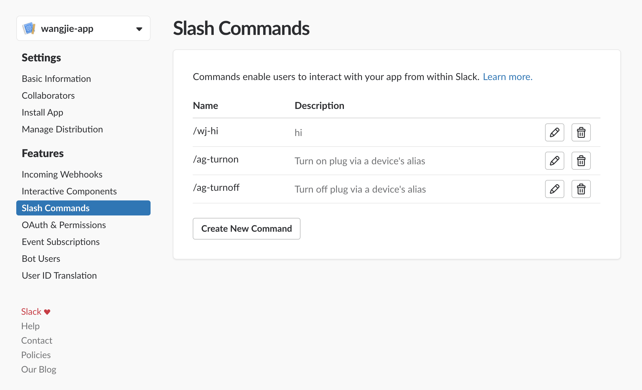Select Slash Commands in sidebar
This screenshot has width=642, height=390.
[83, 208]
